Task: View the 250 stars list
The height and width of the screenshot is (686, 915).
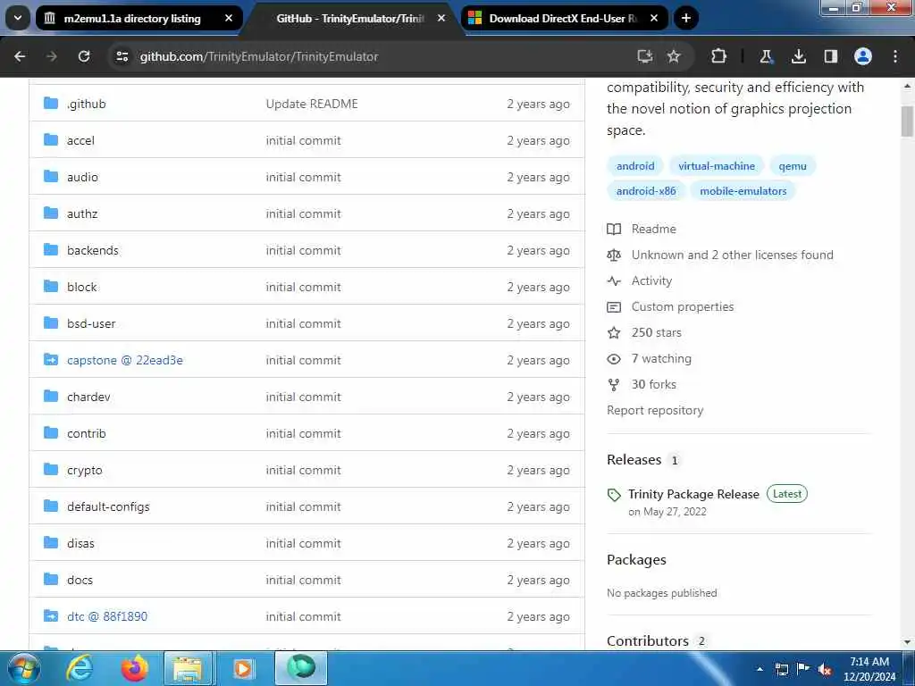Action: coord(656,332)
